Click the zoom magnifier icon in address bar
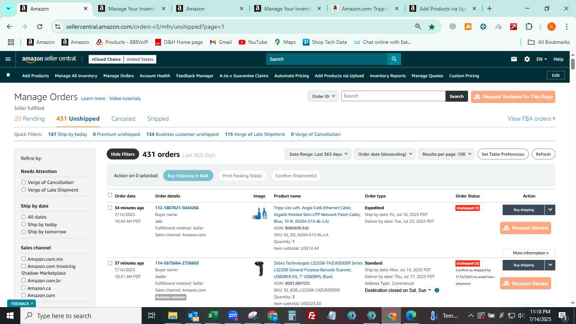576x324 pixels. 418,27
